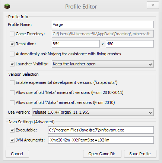162x163 pixels.
Task: Click Save Profile button
Action: [x=140, y=154]
